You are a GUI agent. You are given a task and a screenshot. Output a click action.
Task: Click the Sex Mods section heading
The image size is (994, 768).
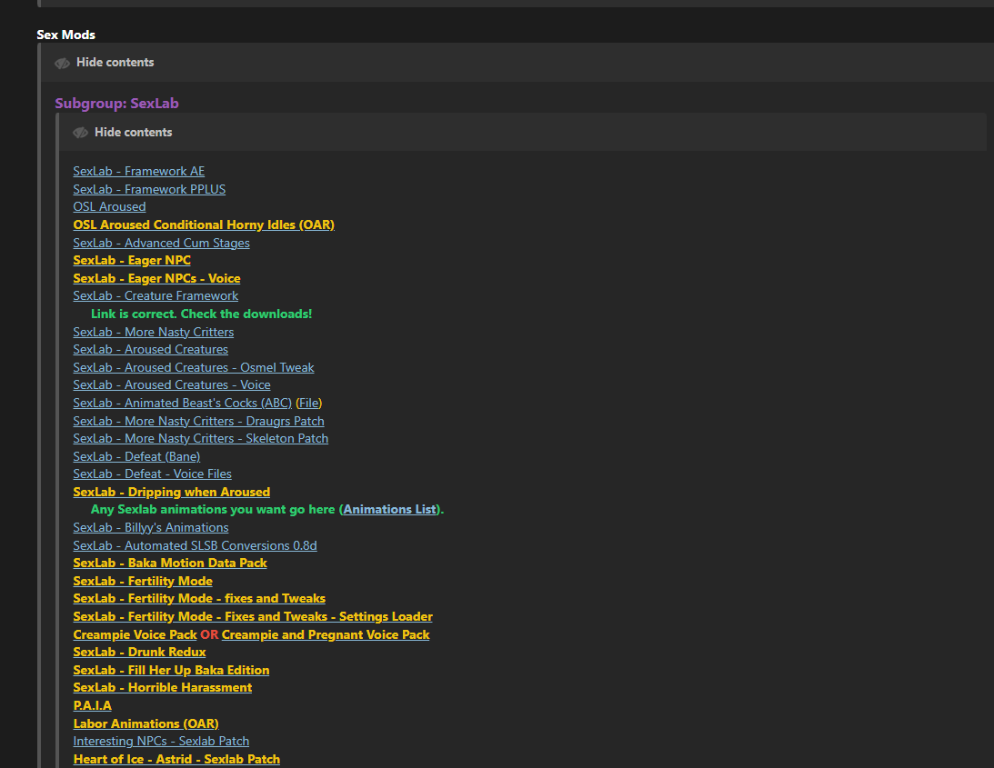click(x=65, y=35)
